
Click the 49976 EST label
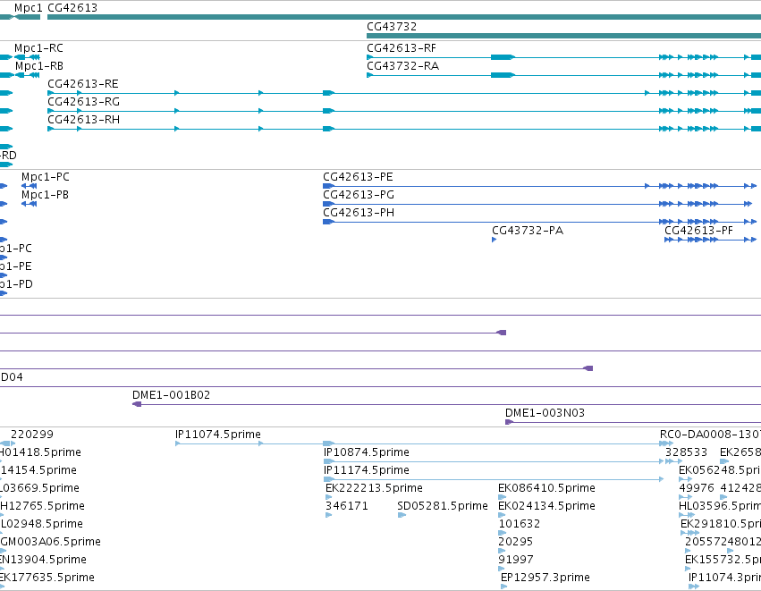point(697,488)
